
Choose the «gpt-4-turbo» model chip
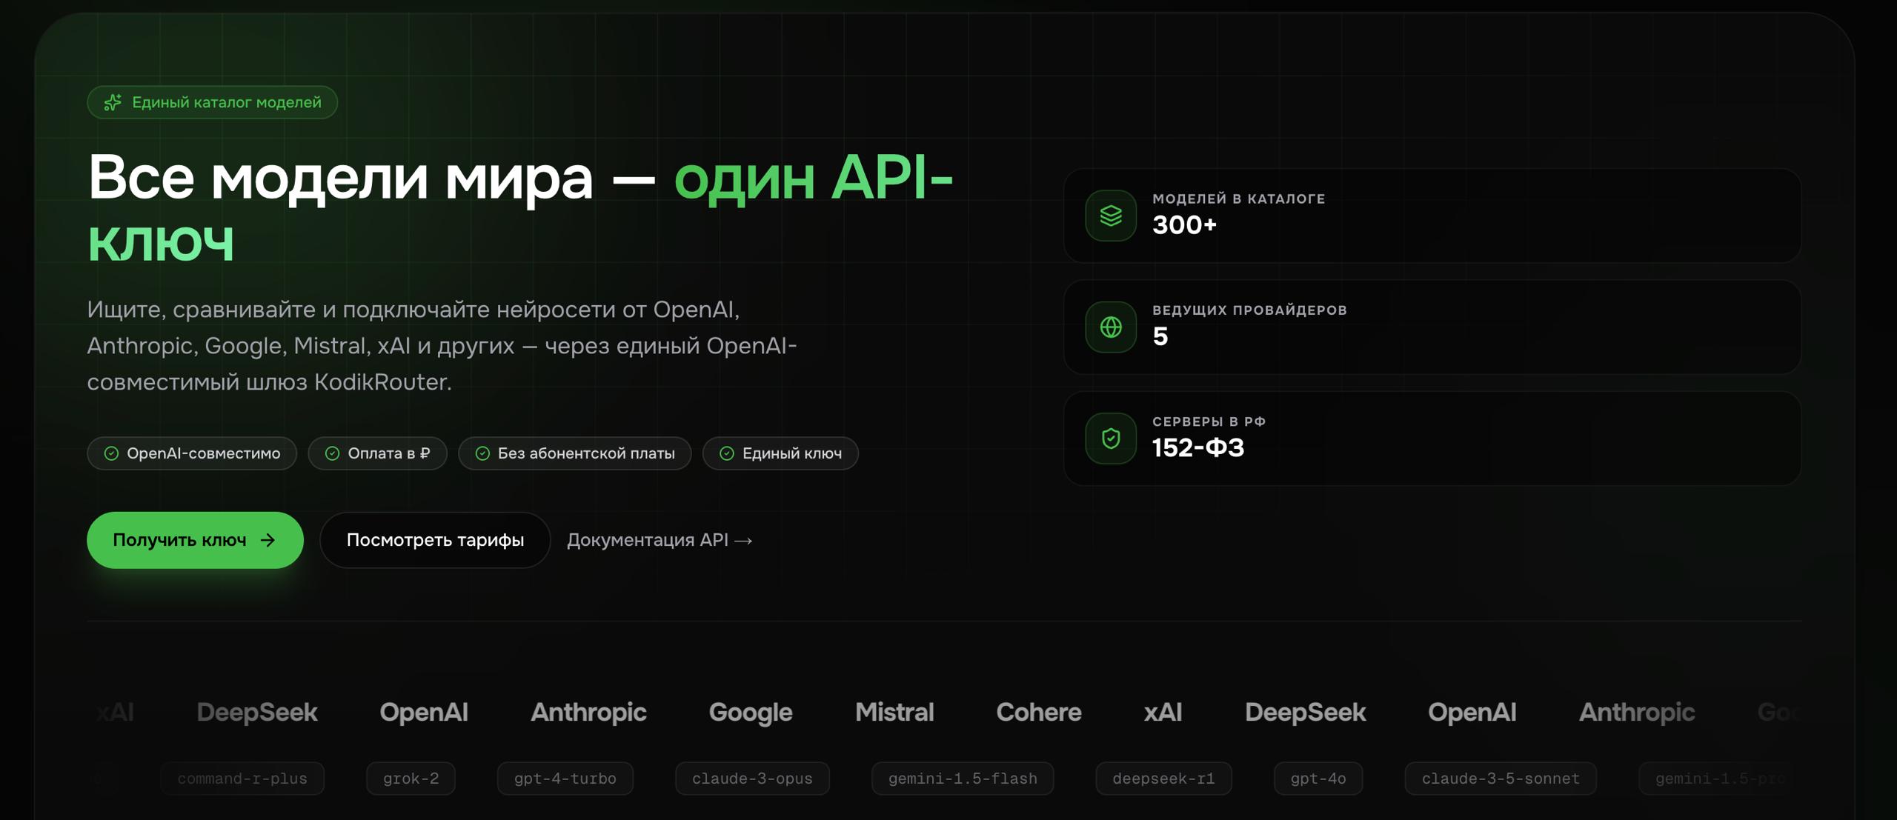565,779
